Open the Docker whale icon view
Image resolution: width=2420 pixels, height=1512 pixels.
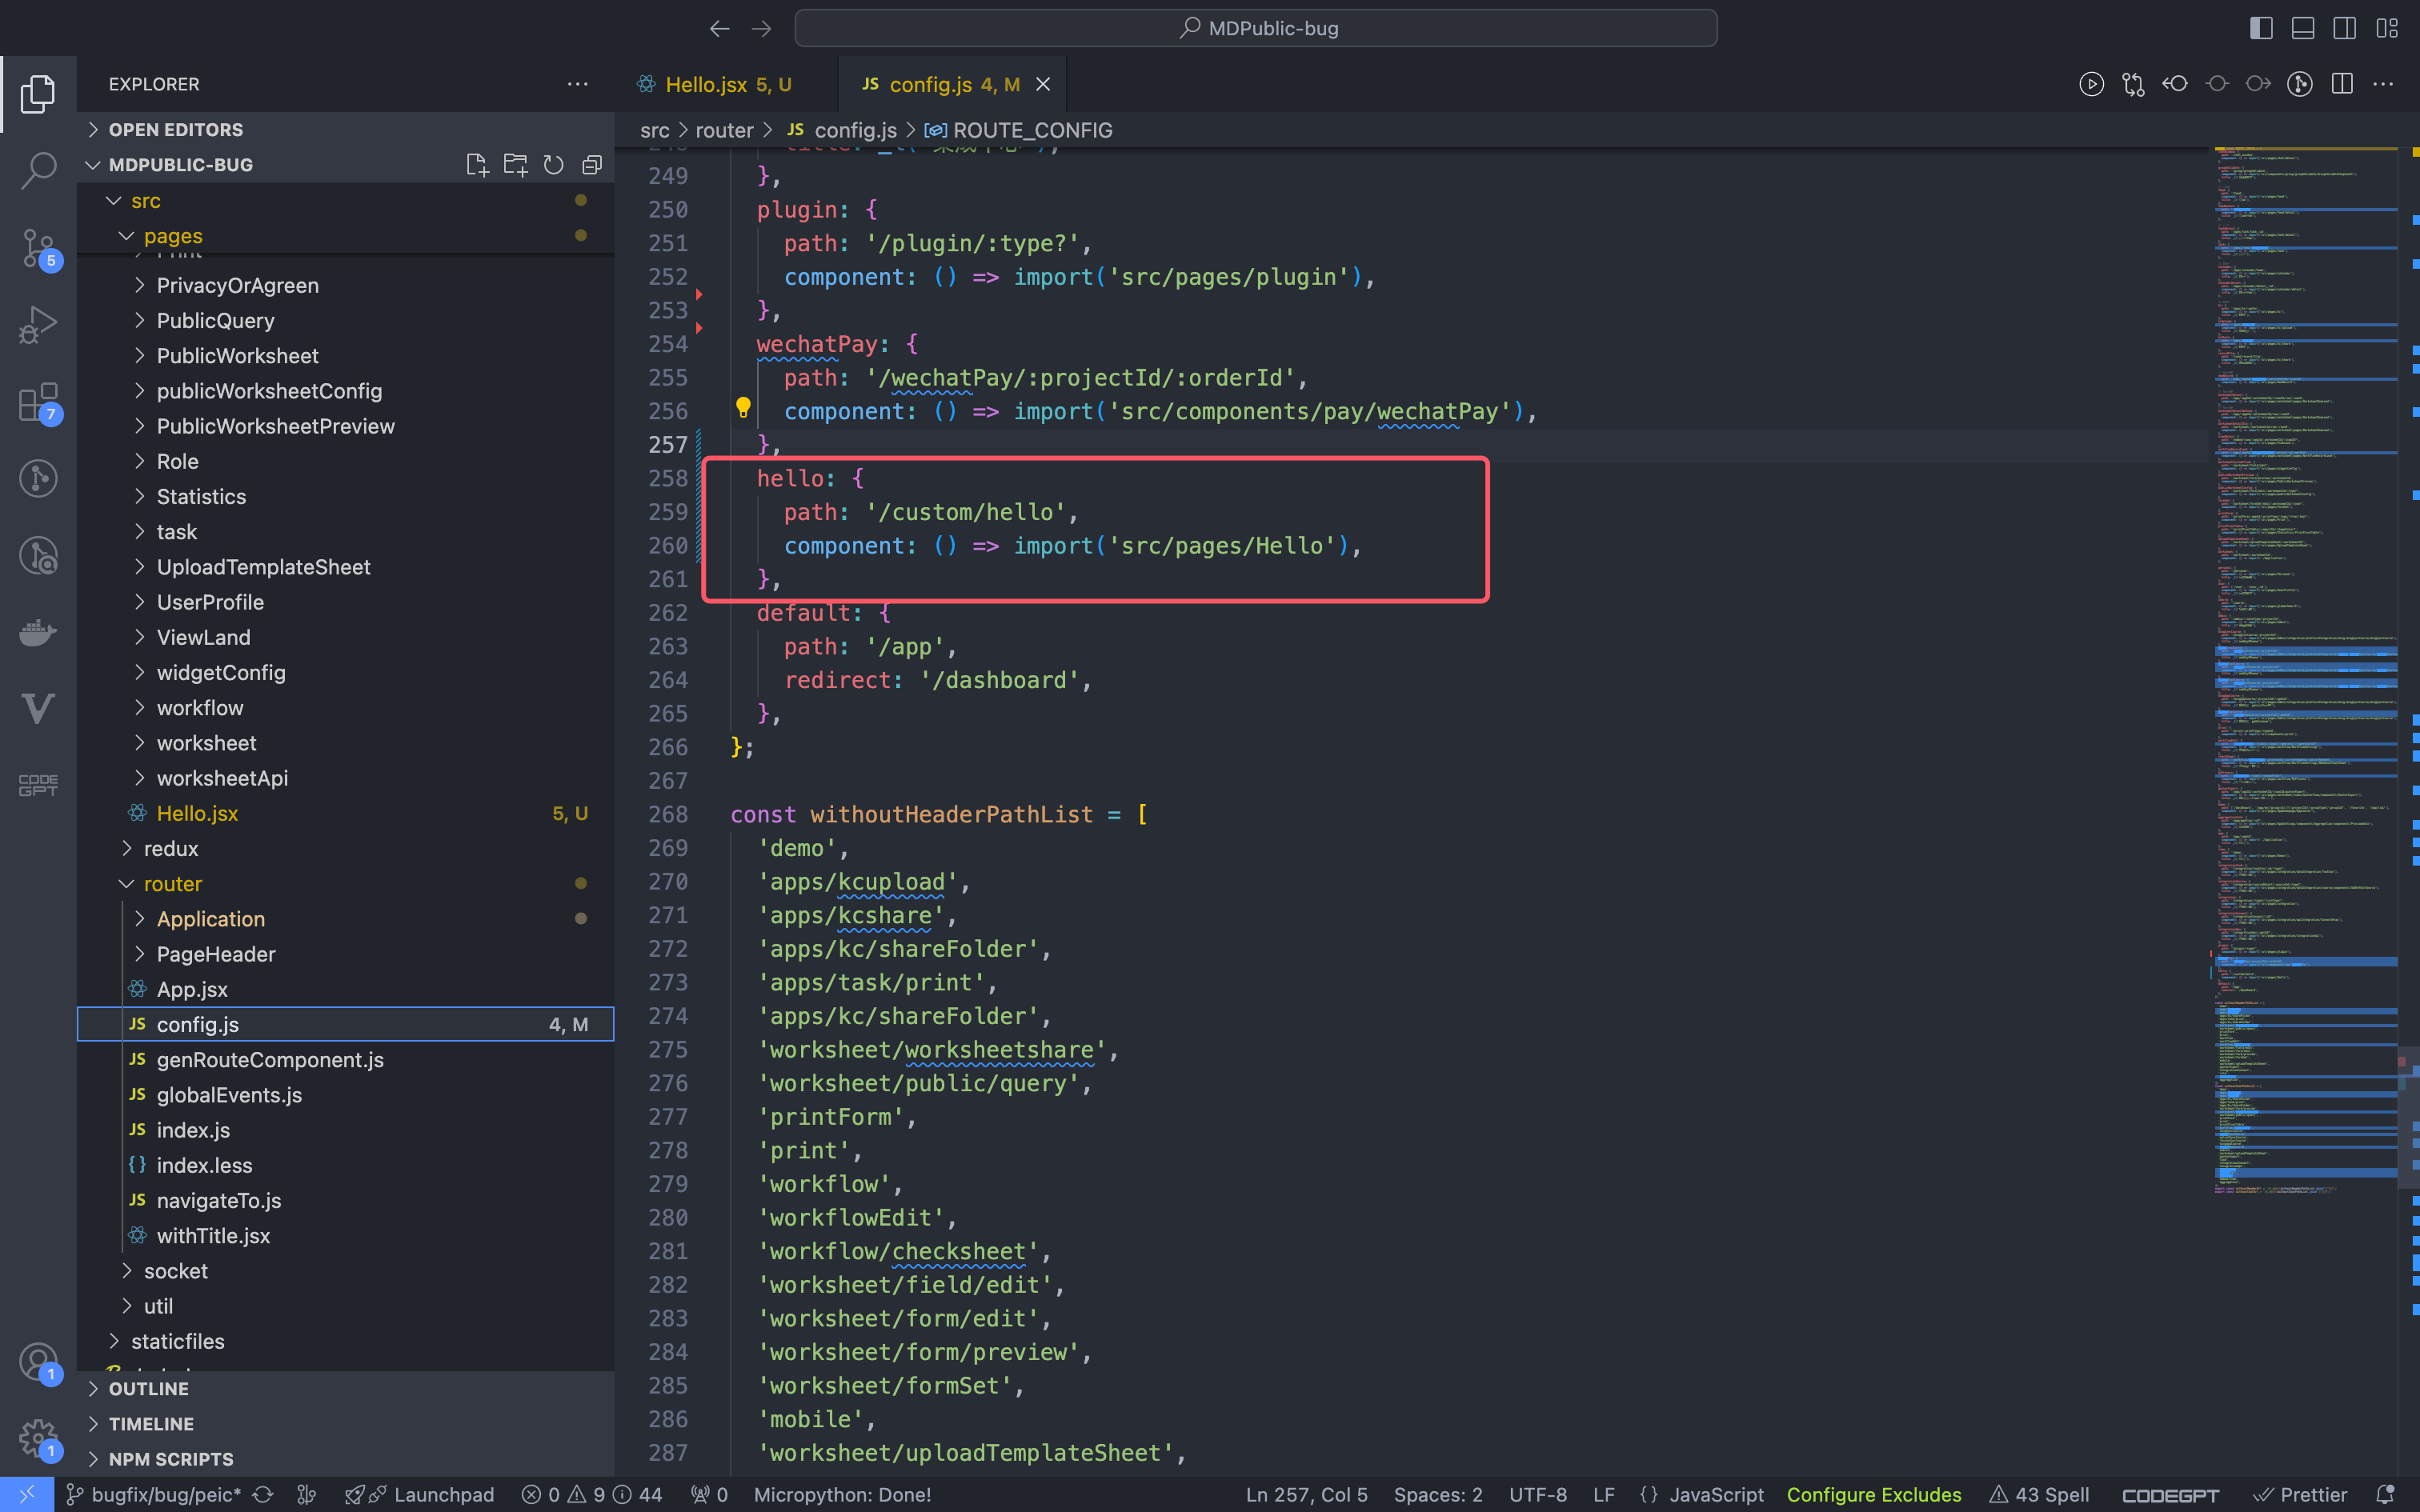click(x=38, y=632)
